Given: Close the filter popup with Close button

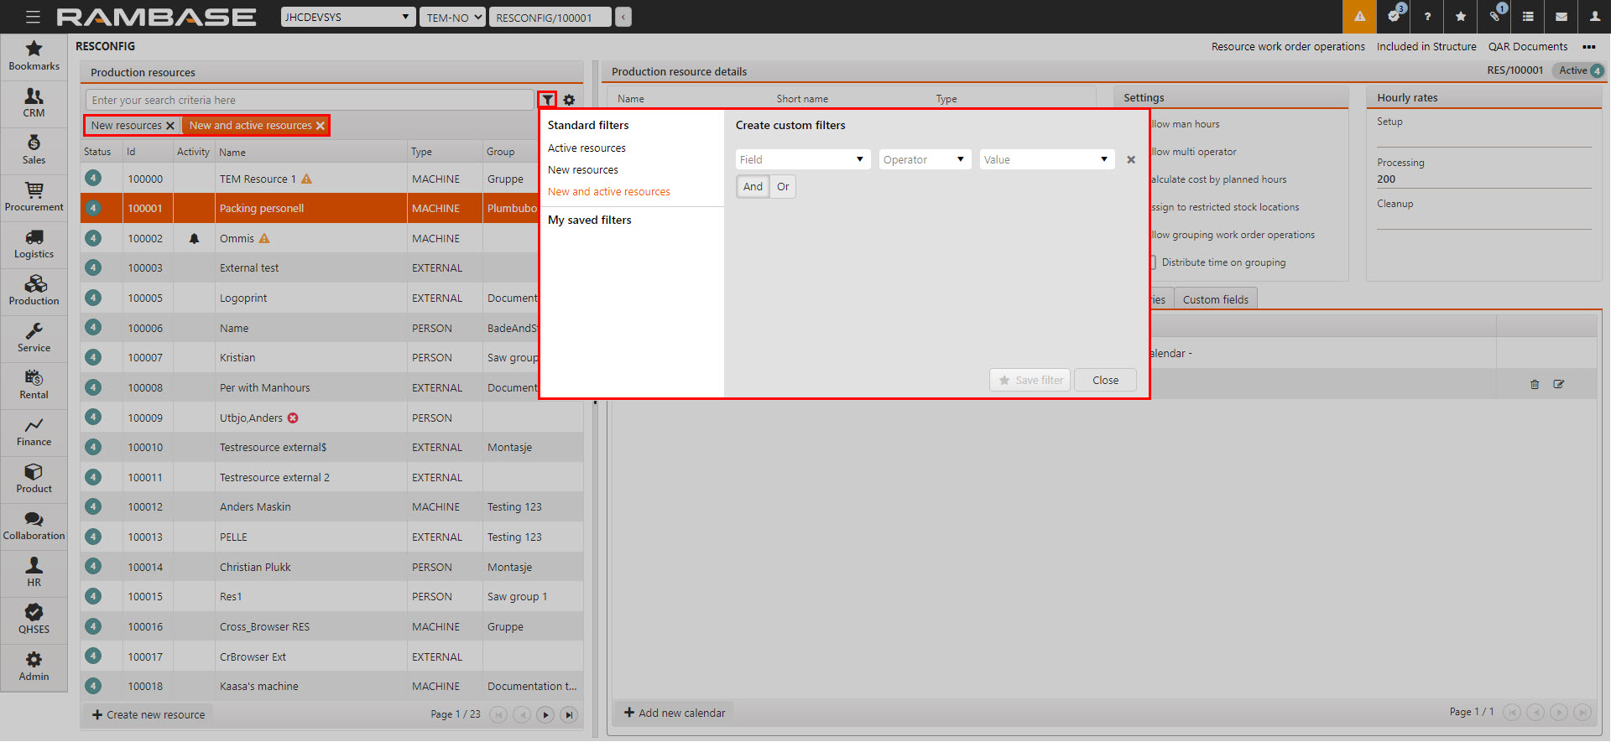Looking at the screenshot, I should (1105, 381).
